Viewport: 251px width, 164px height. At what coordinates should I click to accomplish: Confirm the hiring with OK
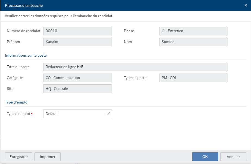point(205,157)
